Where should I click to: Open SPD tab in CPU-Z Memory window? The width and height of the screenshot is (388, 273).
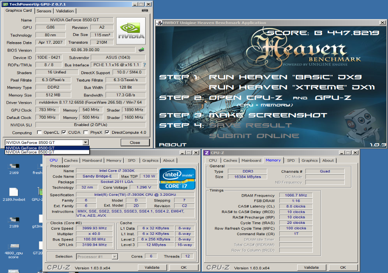pyautogui.click(x=291, y=161)
